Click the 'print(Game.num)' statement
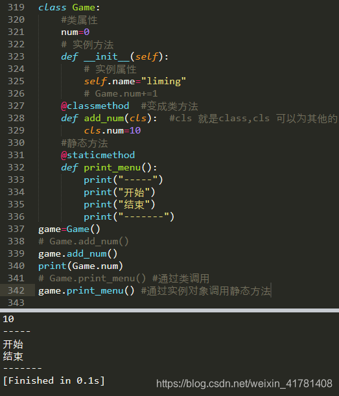Viewport: 339px width, 396px height. [x=80, y=266]
